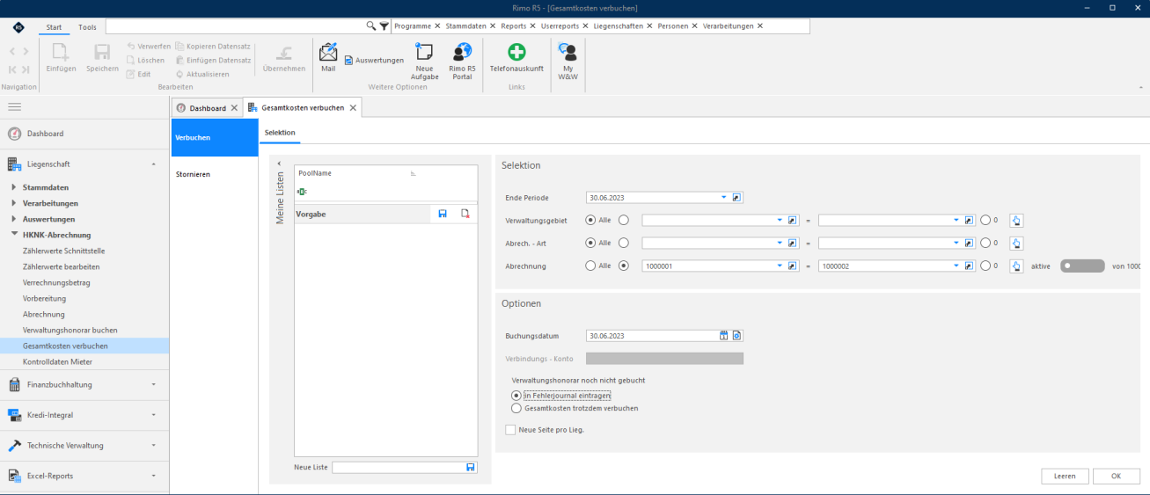Select range radio next to Alle for Verwaltungsgebiet

click(624, 220)
